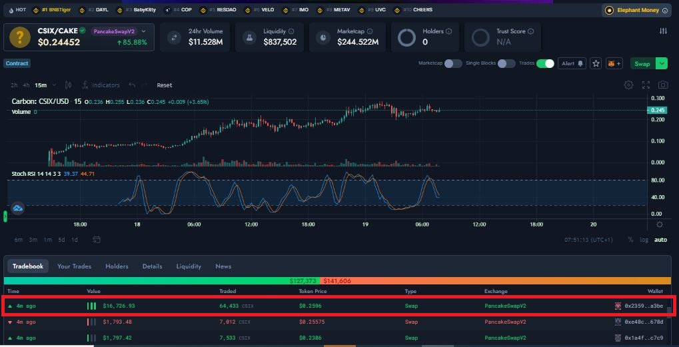
Task: Set chart range to 5d
Action: click(x=62, y=239)
